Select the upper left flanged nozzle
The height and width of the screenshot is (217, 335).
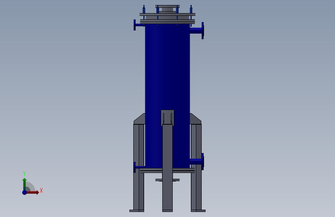[x=139, y=25]
